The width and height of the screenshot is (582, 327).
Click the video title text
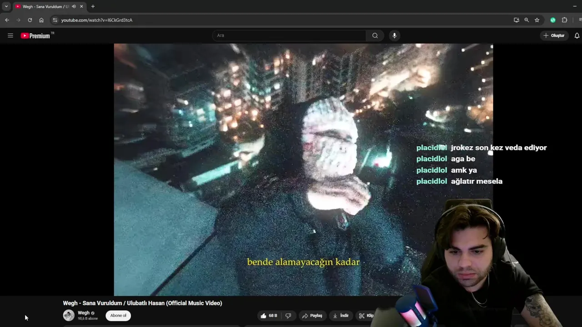(x=142, y=303)
